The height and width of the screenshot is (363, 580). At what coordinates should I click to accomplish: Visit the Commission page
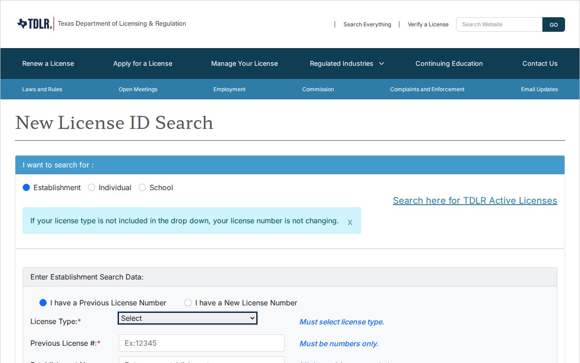coord(318,89)
